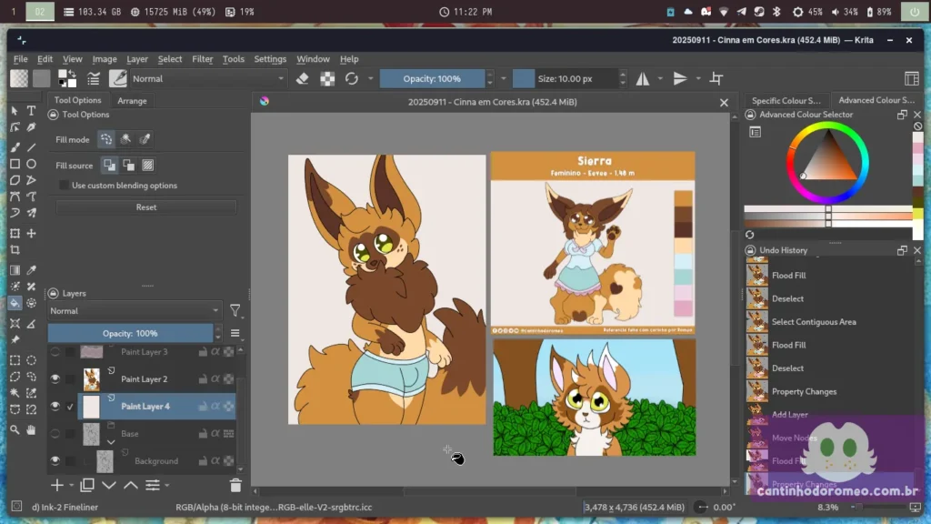Open the layer blending mode dropdown
This screenshot has width=931, height=524.
134,311
